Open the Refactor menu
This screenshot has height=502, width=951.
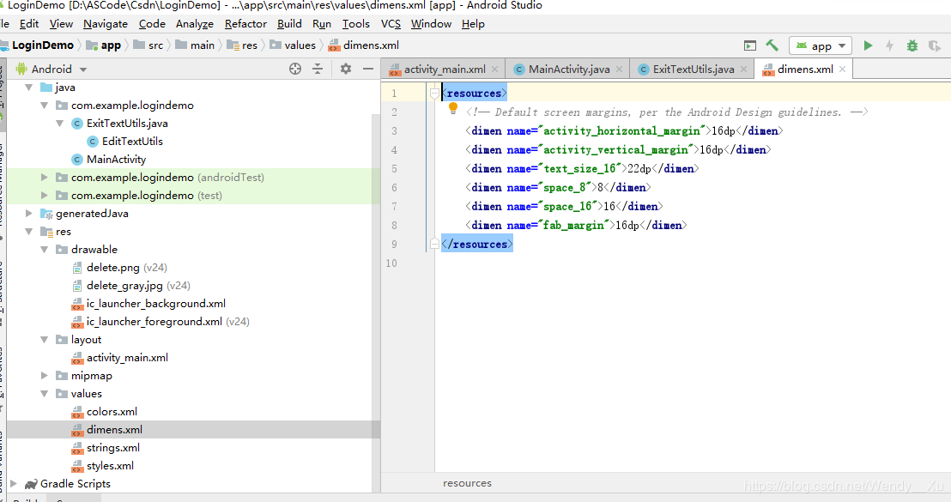point(245,24)
